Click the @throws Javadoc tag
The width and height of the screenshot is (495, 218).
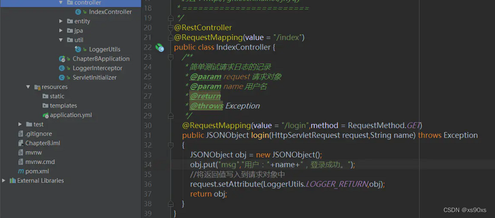207,106
